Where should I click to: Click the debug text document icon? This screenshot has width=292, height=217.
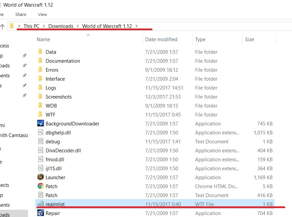[x=40, y=141]
